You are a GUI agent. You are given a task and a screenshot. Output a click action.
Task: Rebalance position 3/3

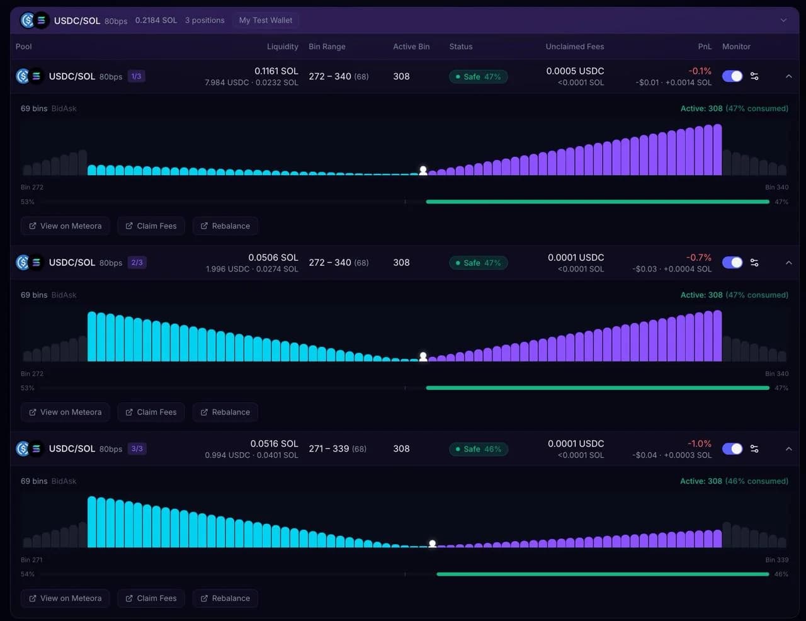coord(225,598)
